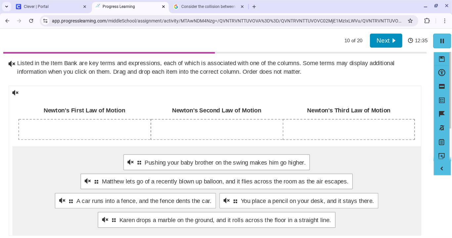Screen dimensions: 452x238
Task: Click the Newton's First Law of Motion heading
Action: click(84, 110)
